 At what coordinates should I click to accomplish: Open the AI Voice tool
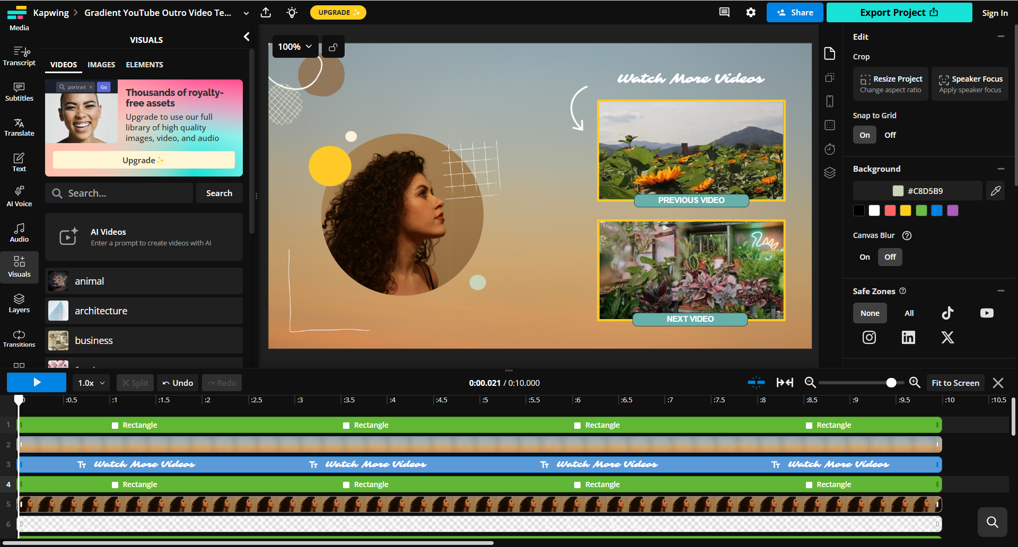19,196
